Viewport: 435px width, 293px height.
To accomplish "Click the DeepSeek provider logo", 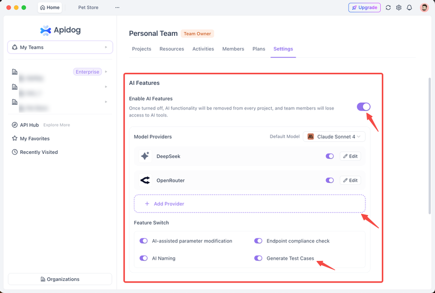I will coord(145,156).
